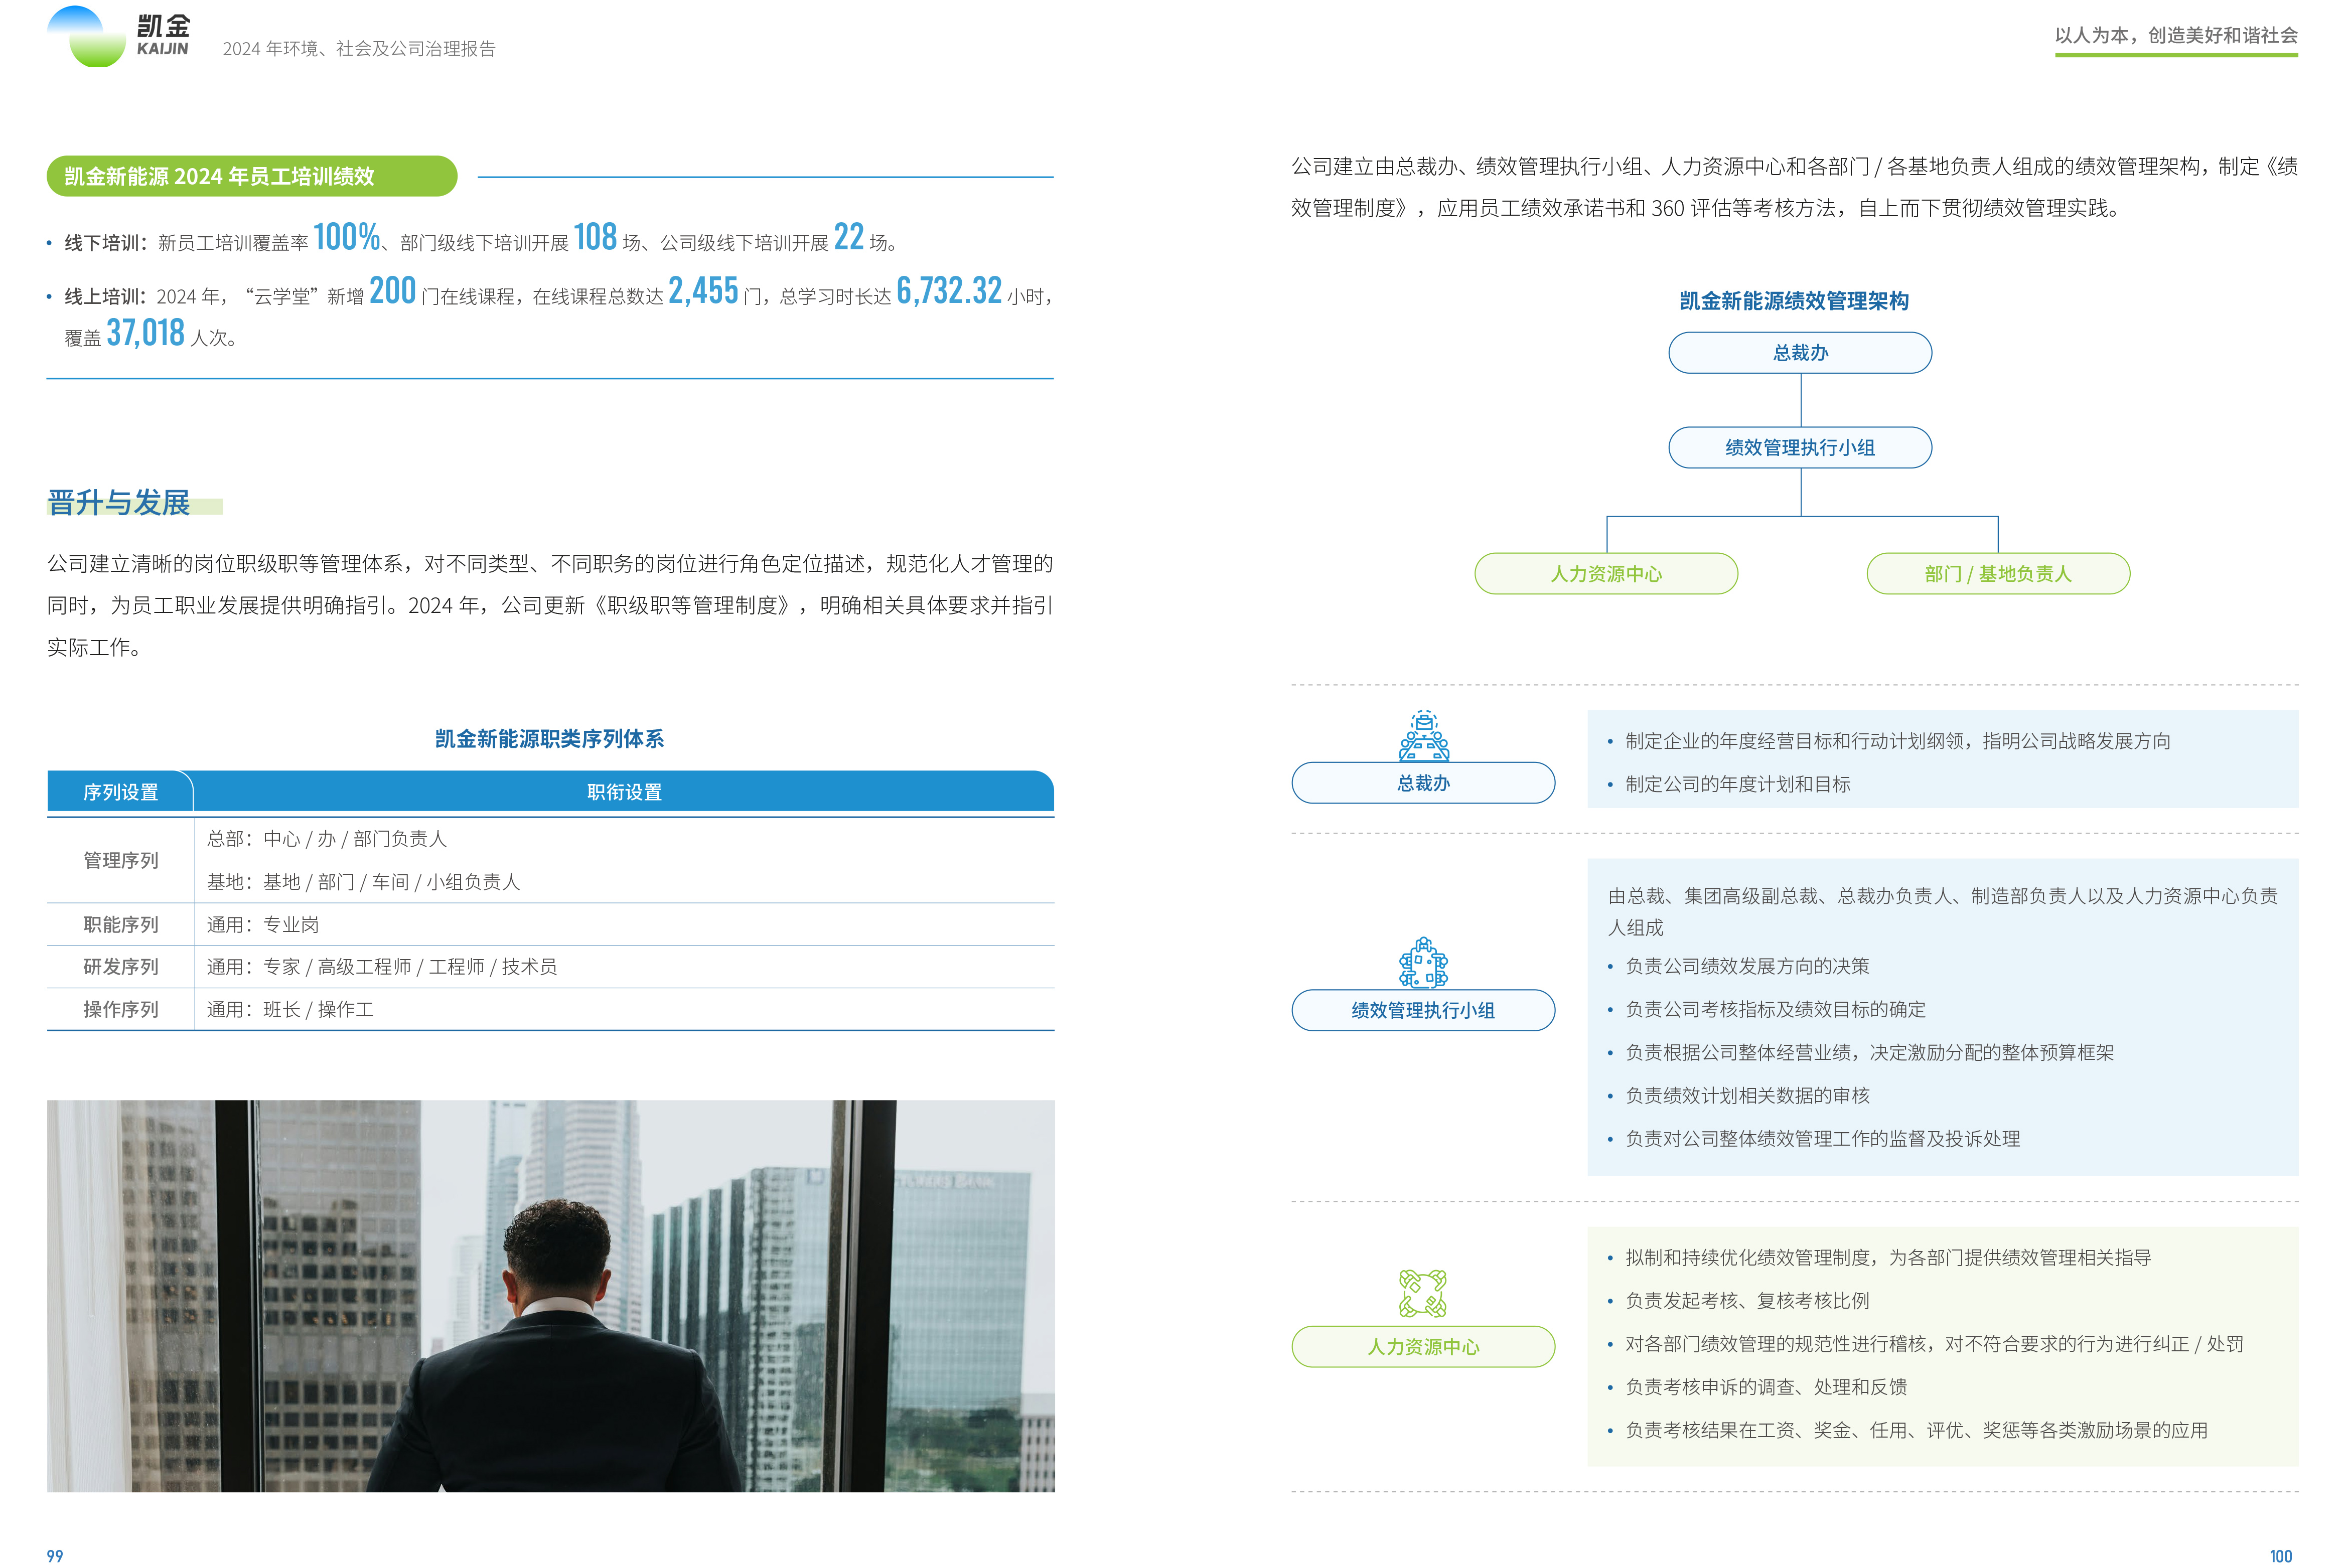The height and width of the screenshot is (1568, 2351).
Task: Click the 200 new online courses figure
Action: [x=392, y=291]
